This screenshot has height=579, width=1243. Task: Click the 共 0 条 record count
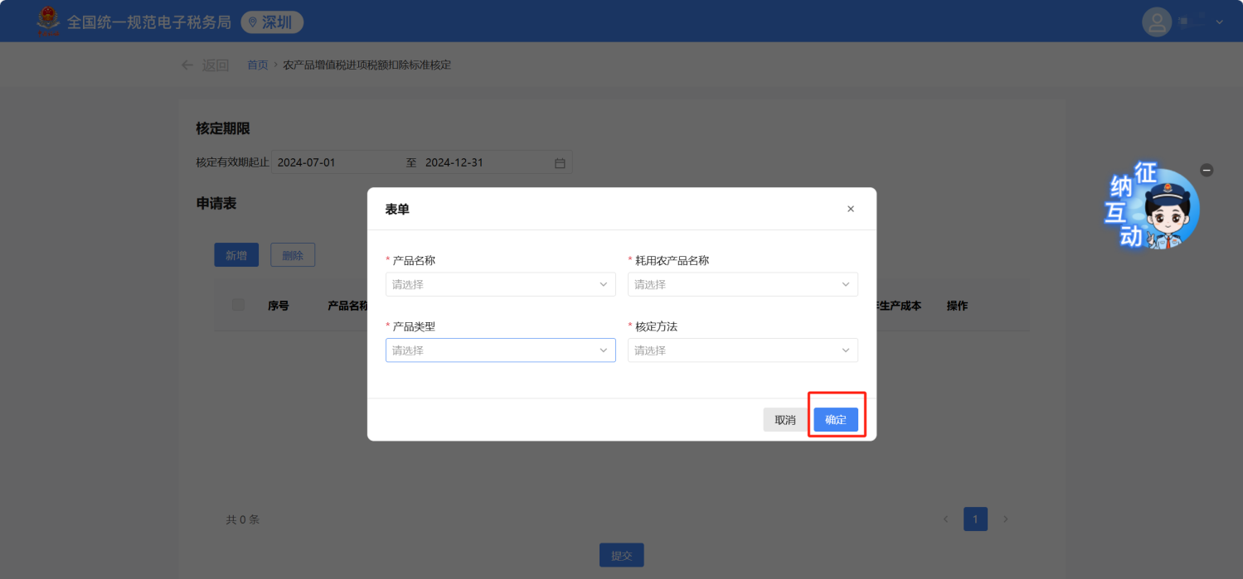[x=243, y=519]
